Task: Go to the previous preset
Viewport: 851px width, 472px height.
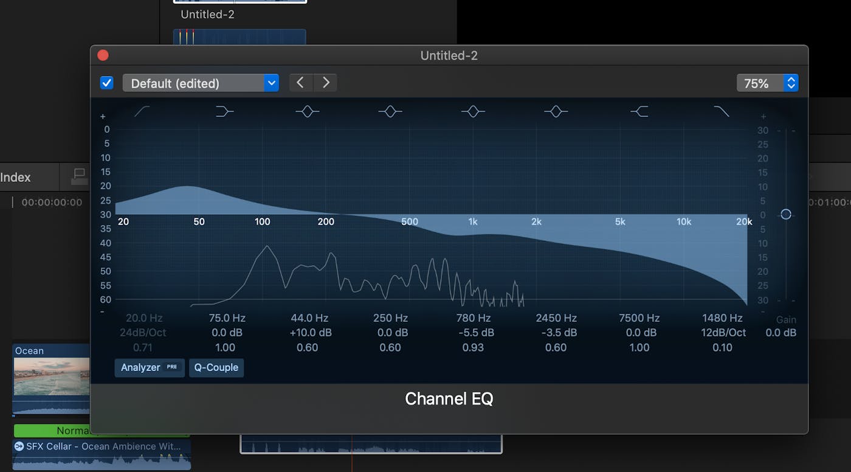Action: coord(300,83)
